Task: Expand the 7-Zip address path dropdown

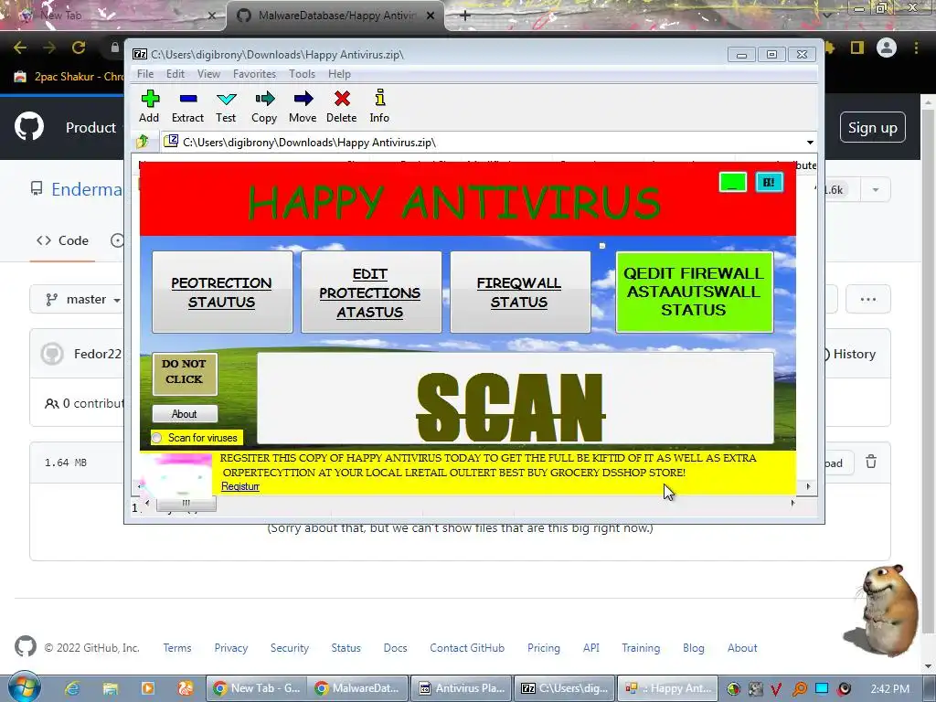Action: (810, 142)
